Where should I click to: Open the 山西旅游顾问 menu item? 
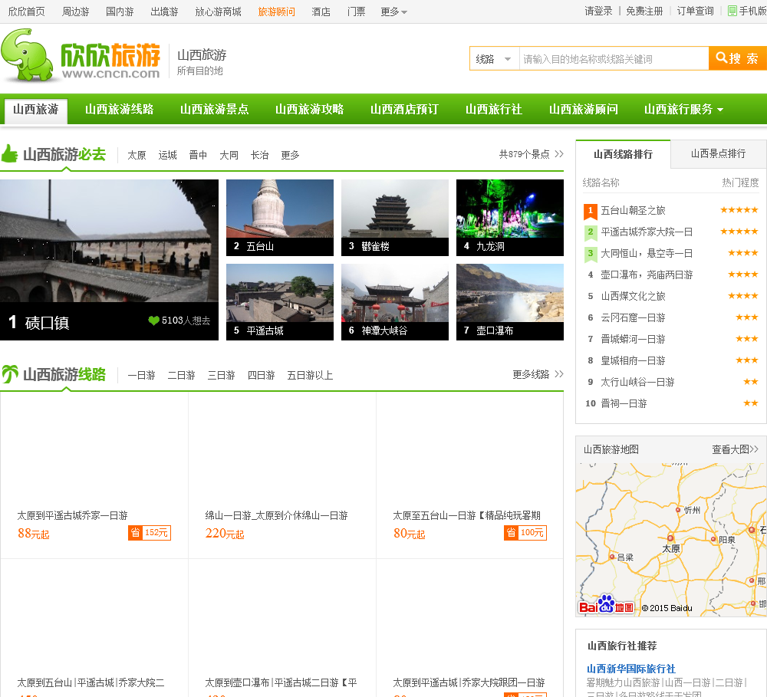click(583, 110)
